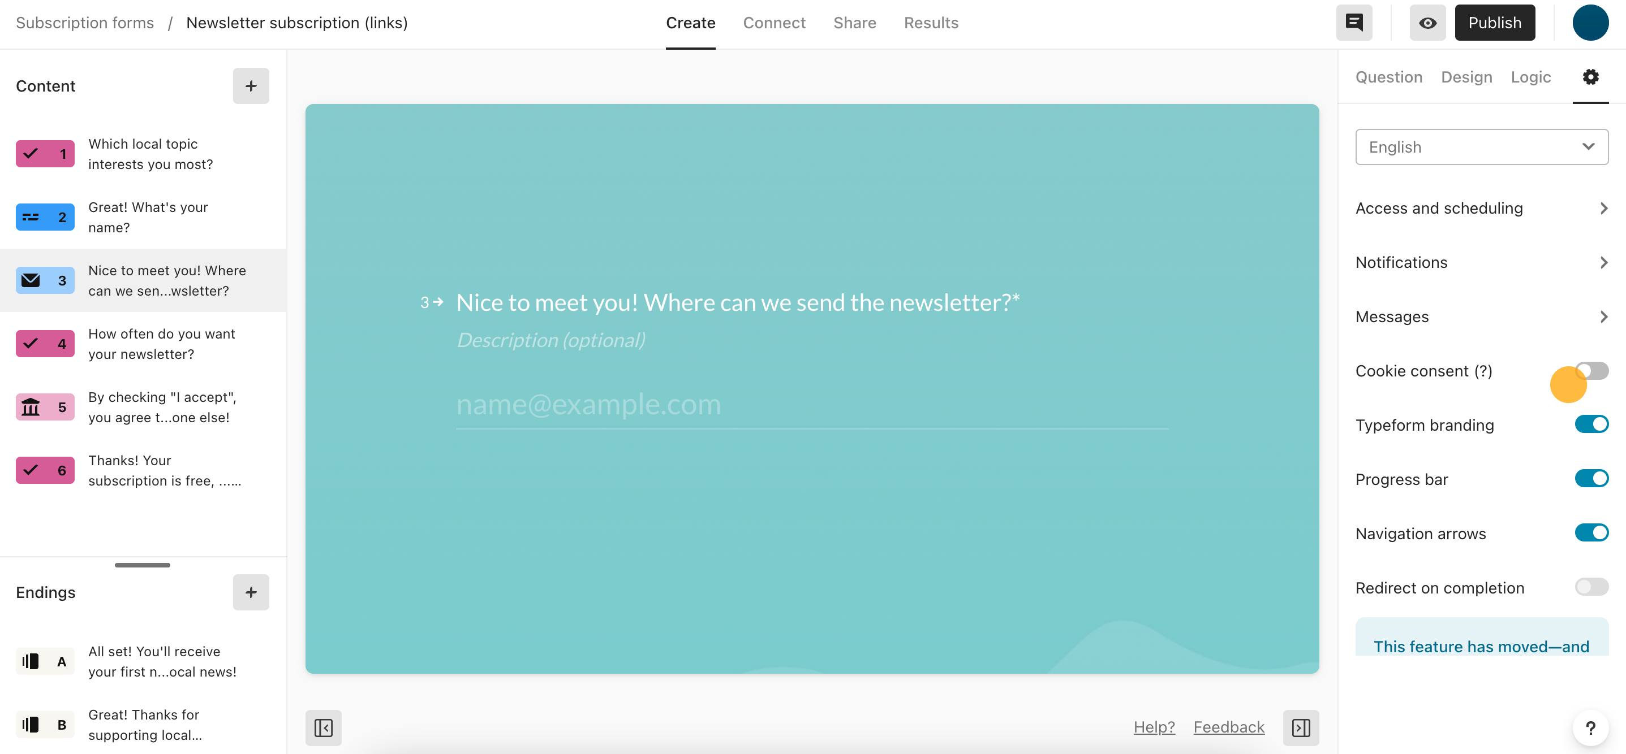Open the comments panel icon
Image resolution: width=1626 pixels, height=754 pixels.
click(1354, 23)
